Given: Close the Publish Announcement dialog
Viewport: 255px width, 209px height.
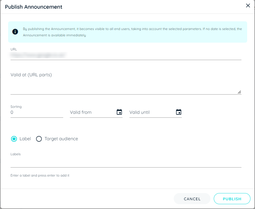Looking at the screenshot, I should point(248,5).
